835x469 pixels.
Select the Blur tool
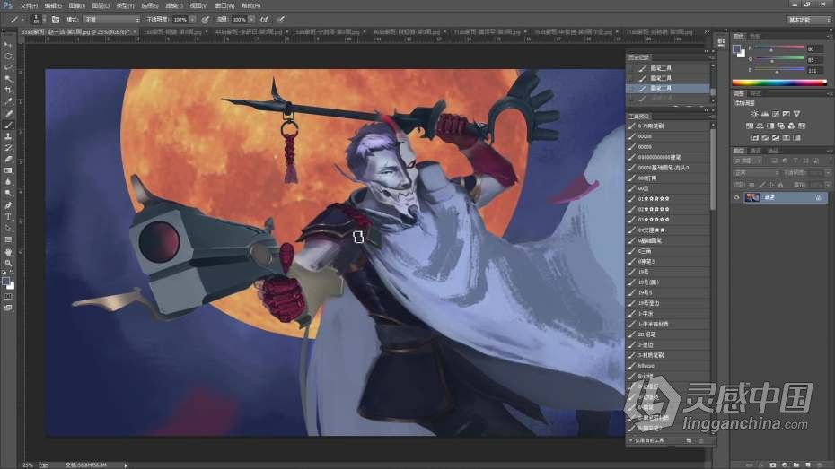pos(8,182)
